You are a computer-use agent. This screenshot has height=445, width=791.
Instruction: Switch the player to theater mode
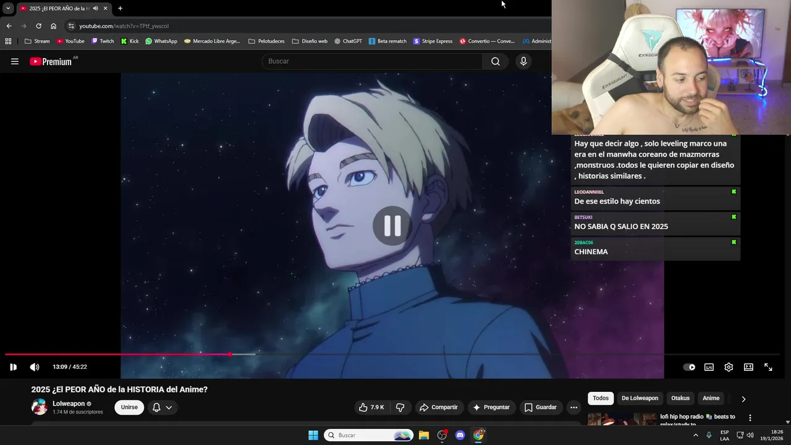click(748, 367)
